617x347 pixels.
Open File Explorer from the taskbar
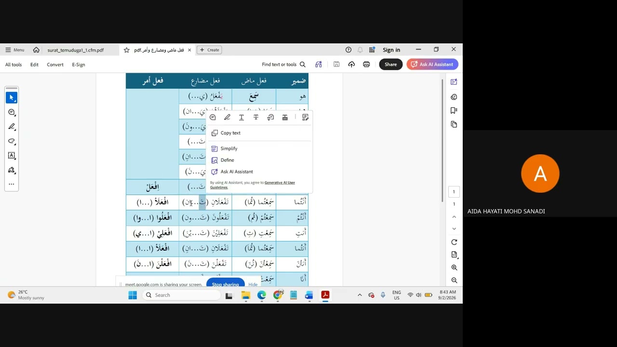tap(246, 295)
